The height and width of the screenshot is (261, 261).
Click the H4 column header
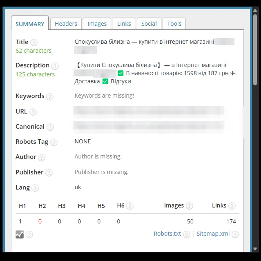pos(82,206)
